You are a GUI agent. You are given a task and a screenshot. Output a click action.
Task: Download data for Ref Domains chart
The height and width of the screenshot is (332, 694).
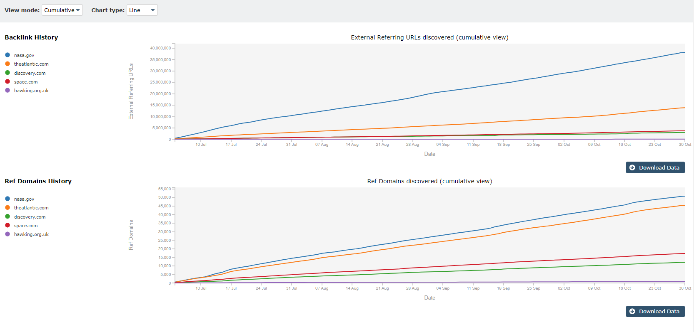point(655,311)
